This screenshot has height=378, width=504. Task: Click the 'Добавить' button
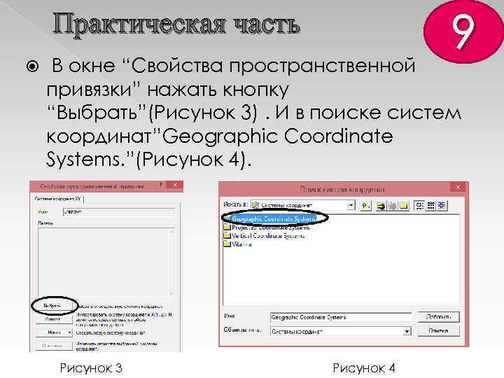(x=438, y=317)
